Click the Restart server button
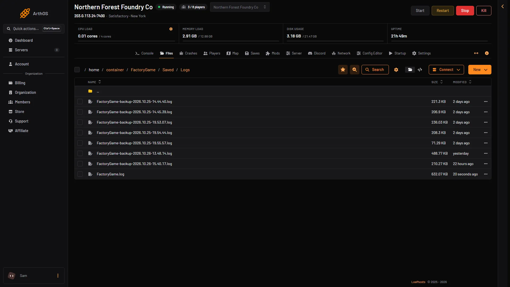The width and height of the screenshot is (510, 287). [x=443, y=11]
